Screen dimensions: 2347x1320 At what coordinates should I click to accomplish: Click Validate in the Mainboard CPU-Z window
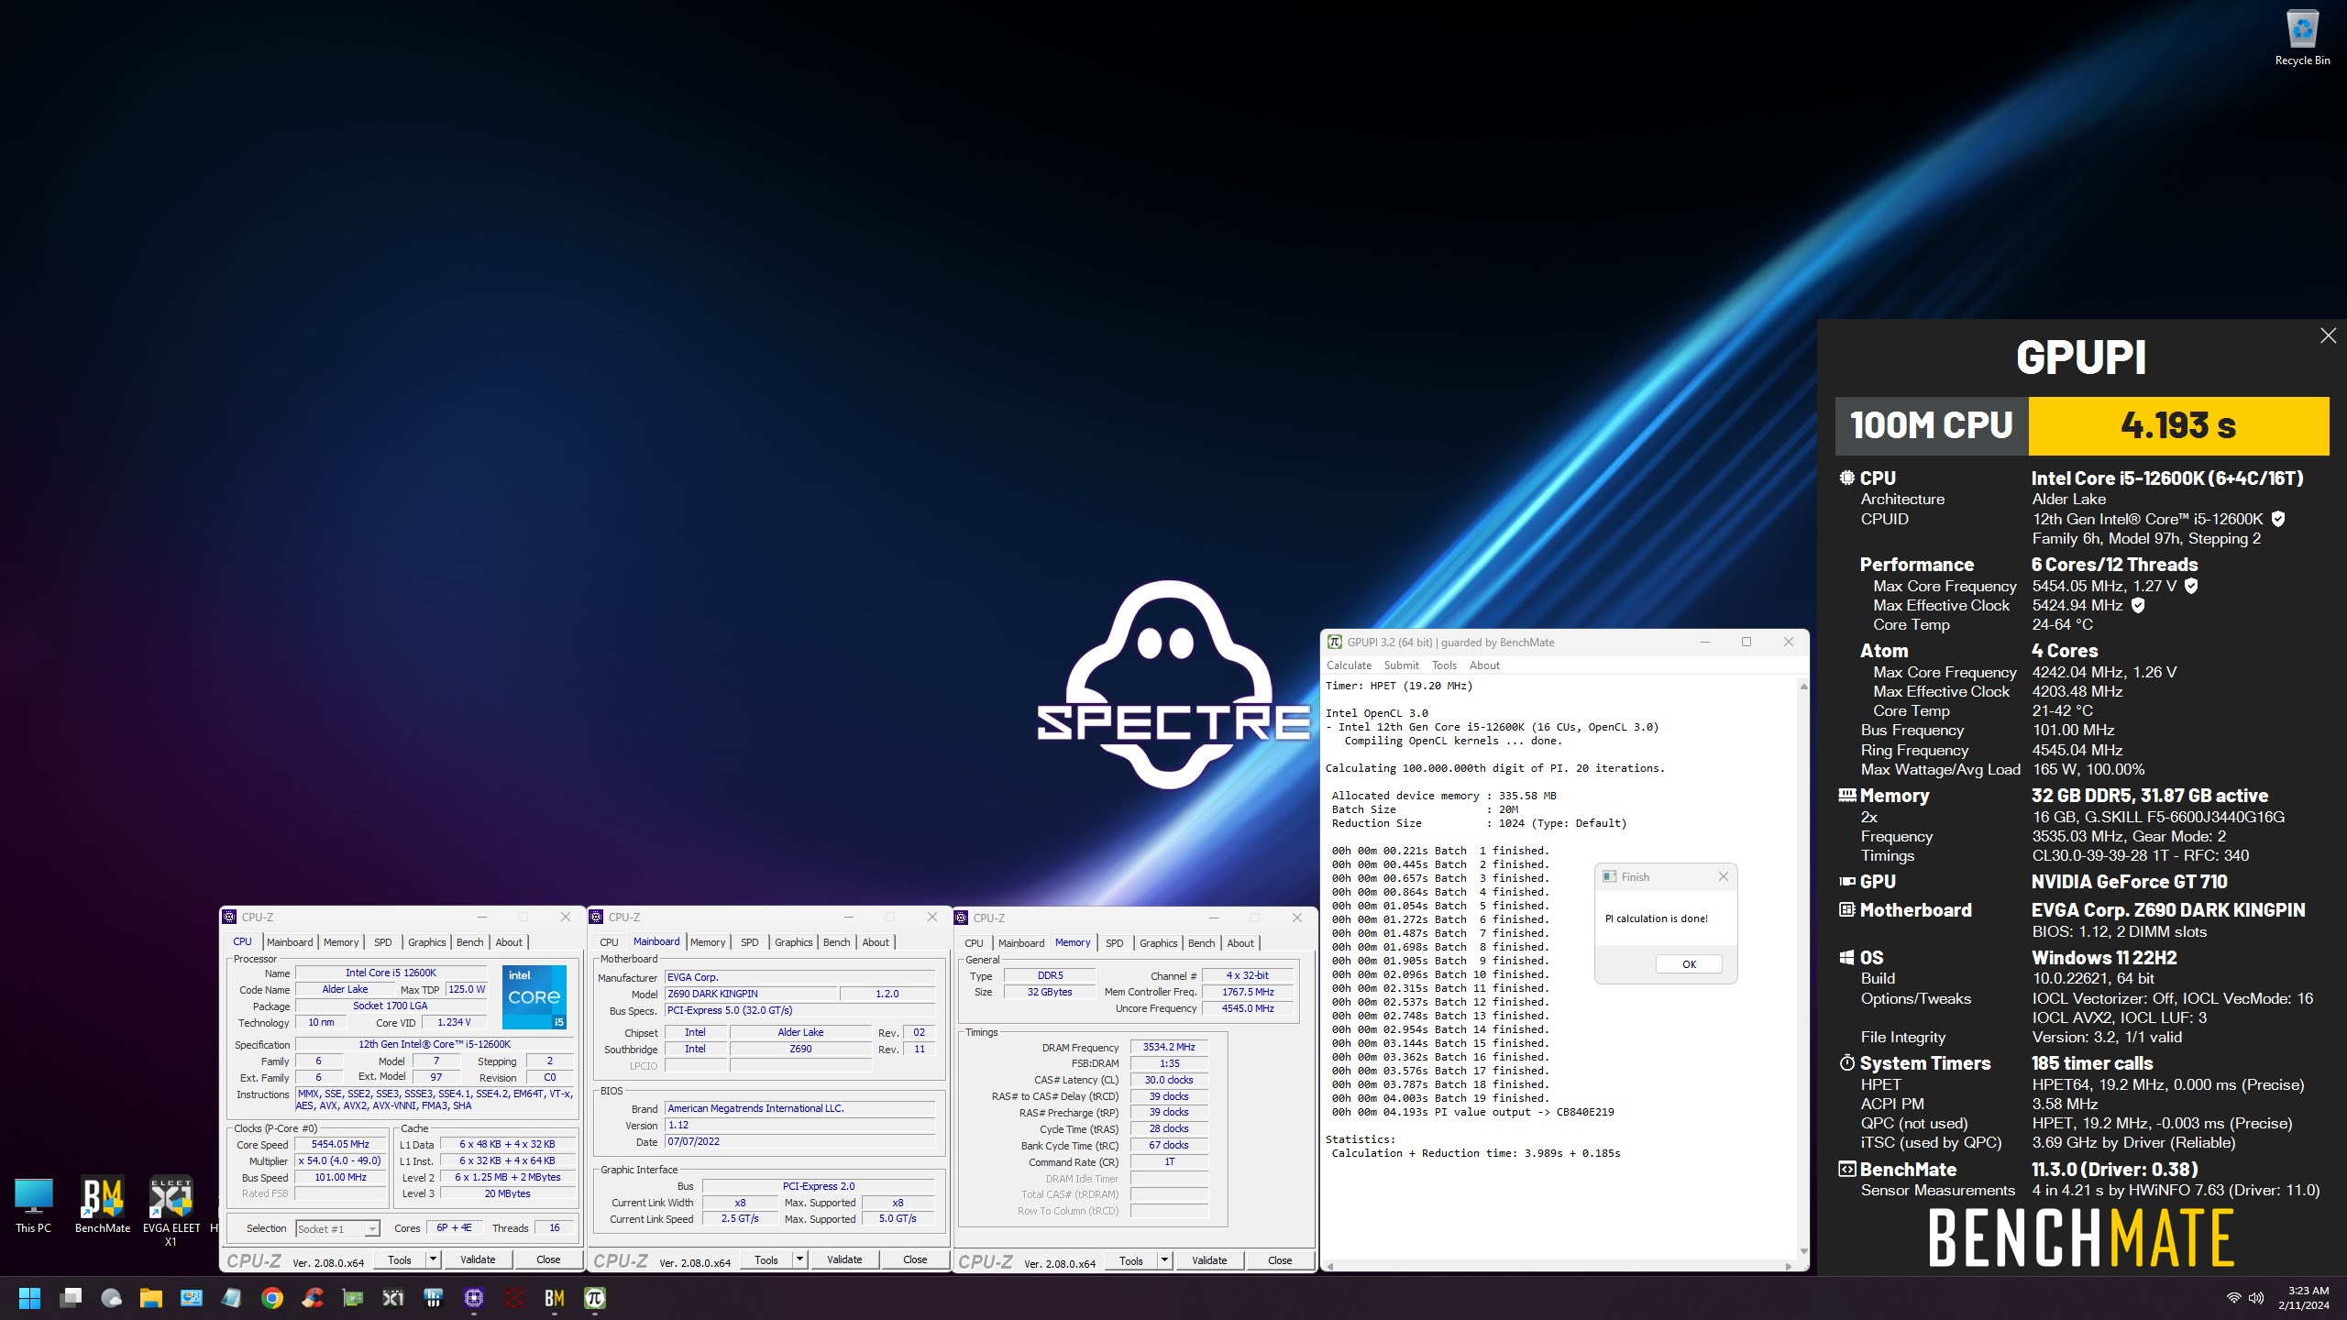pyautogui.click(x=844, y=1259)
